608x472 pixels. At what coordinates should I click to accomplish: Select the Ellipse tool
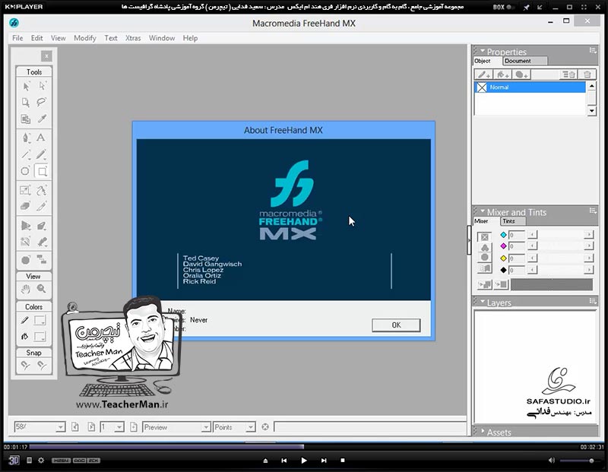[x=26, y=171]
